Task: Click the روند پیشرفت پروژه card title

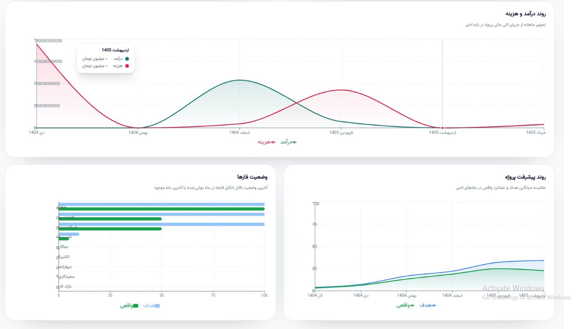Action: [525, 177]
